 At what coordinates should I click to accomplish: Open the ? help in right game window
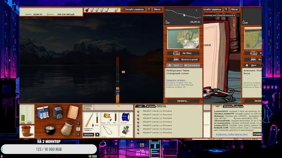(226, 9)
